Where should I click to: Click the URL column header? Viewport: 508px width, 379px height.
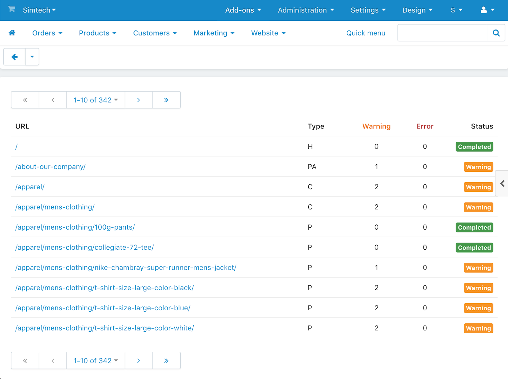point(22,126)
